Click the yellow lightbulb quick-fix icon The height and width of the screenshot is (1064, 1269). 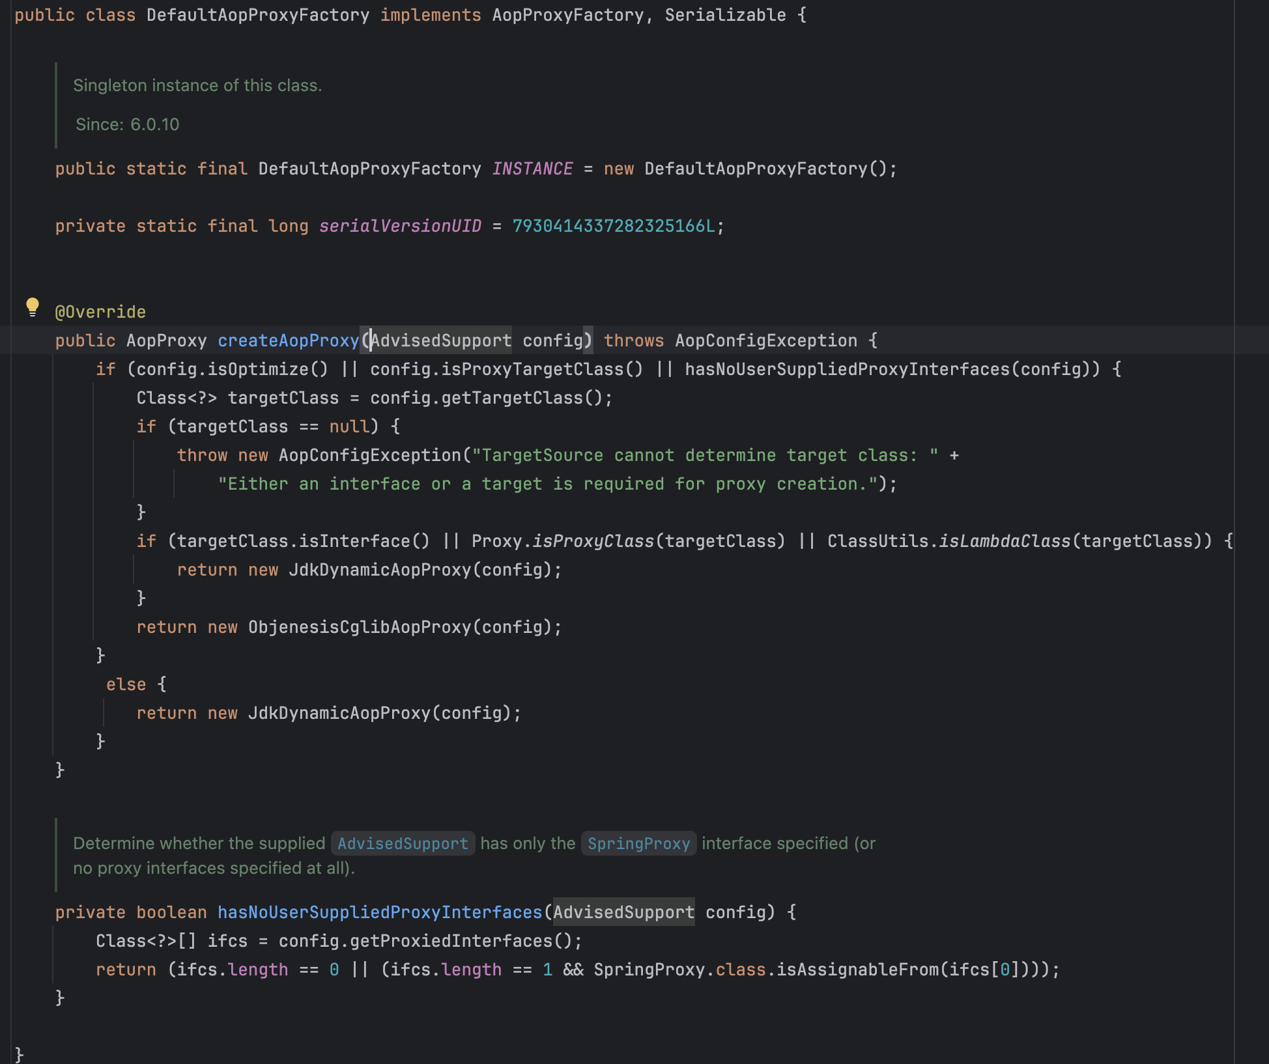click(x=32, y=306)
